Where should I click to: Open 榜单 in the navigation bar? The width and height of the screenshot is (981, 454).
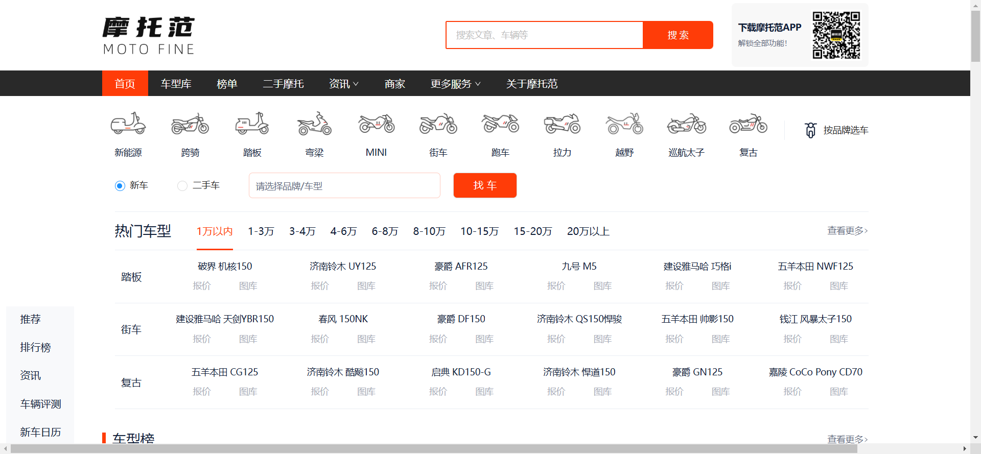coord(227,84)
